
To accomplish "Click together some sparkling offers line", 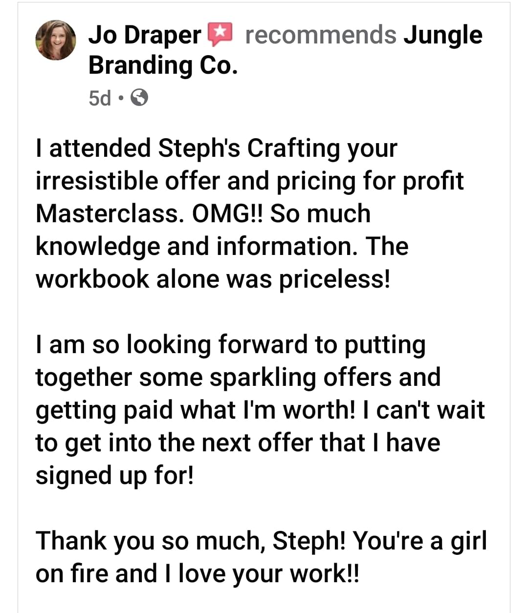I will pos(238,378).
